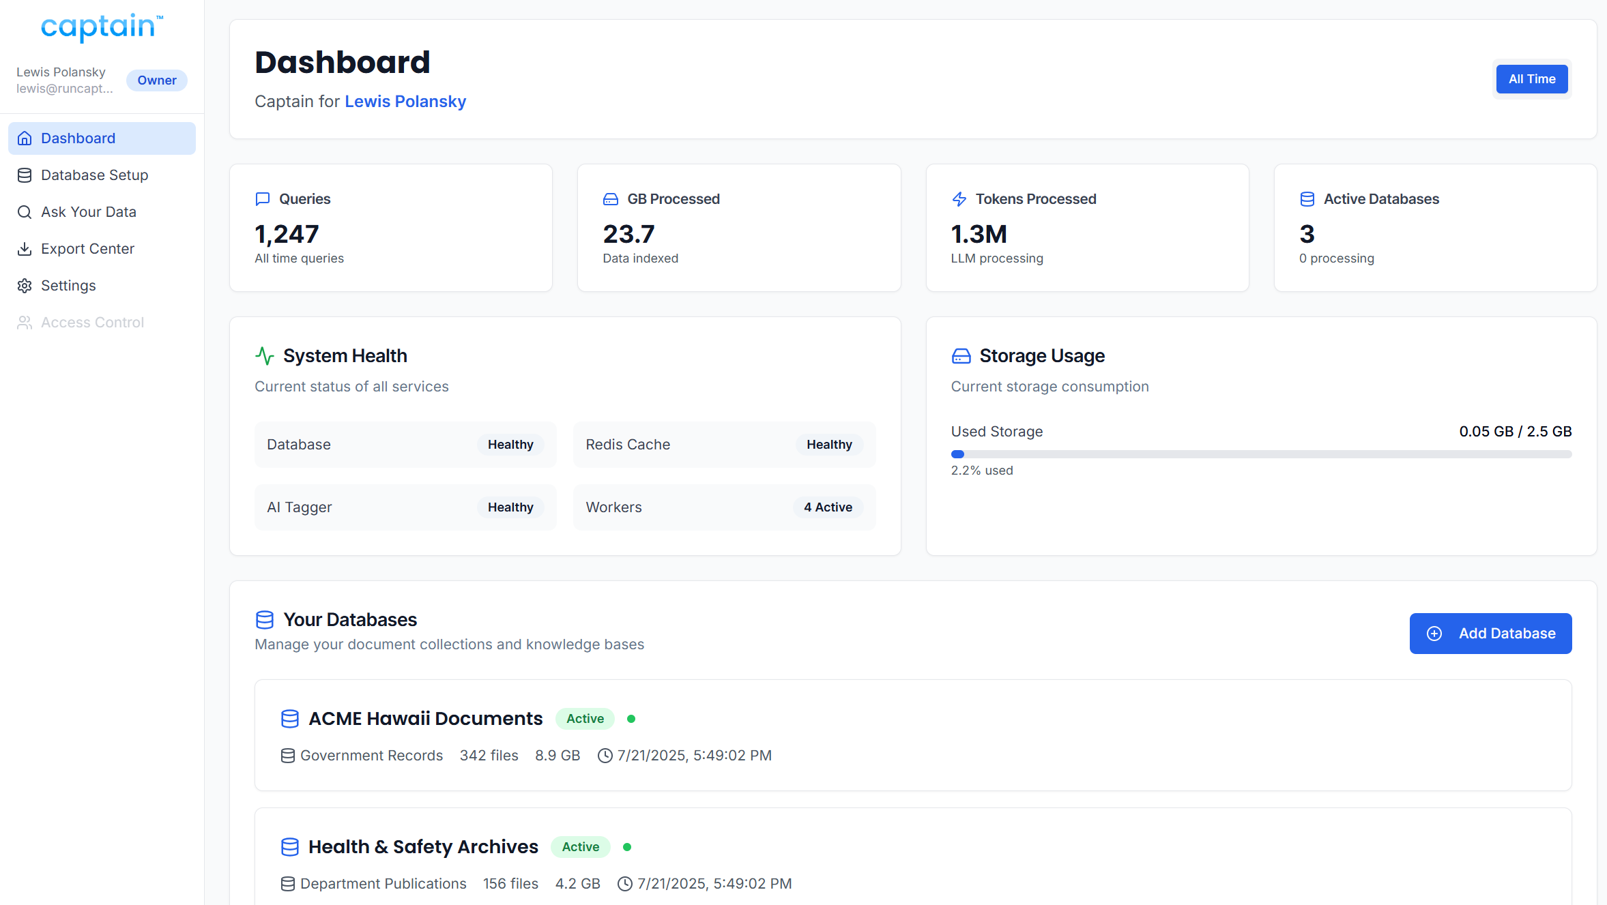The height and width of the screenshot is (905, 1607).
Task: Open Database Setup from the sidebar
Action: point(94,175)
